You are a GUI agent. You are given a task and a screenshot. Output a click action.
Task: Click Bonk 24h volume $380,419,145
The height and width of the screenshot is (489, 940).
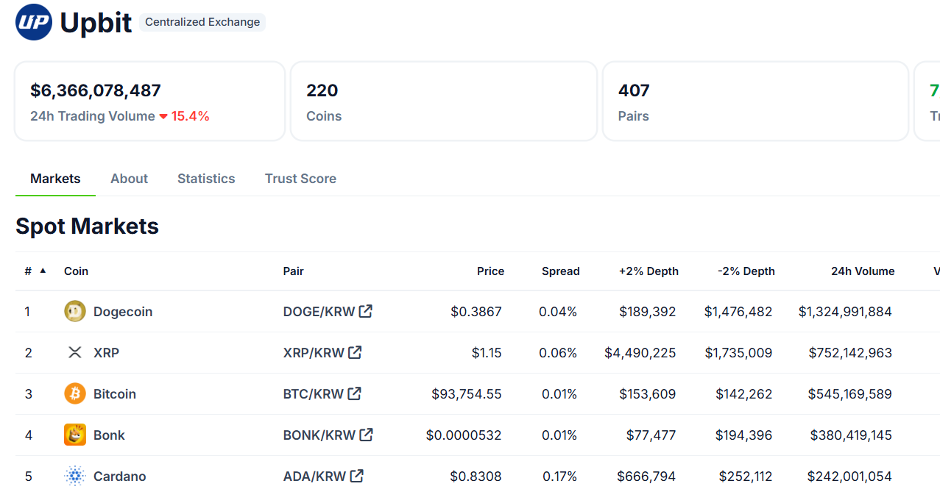coord(851,435)
